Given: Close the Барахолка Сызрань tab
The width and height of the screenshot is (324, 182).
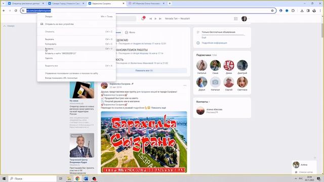Looking at the screenshot, I should click(124, 4).
